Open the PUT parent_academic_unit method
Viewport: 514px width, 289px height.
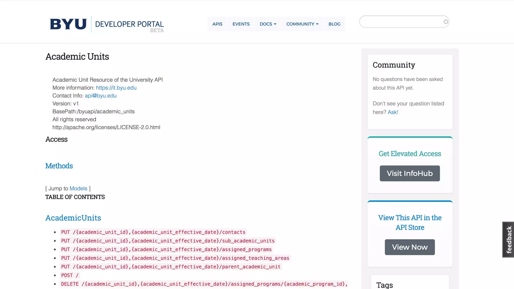point(171,267)
